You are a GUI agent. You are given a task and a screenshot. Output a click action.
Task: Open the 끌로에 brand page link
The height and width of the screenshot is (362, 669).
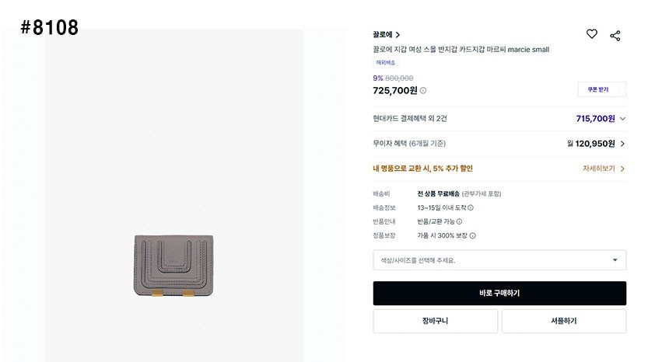386,35
